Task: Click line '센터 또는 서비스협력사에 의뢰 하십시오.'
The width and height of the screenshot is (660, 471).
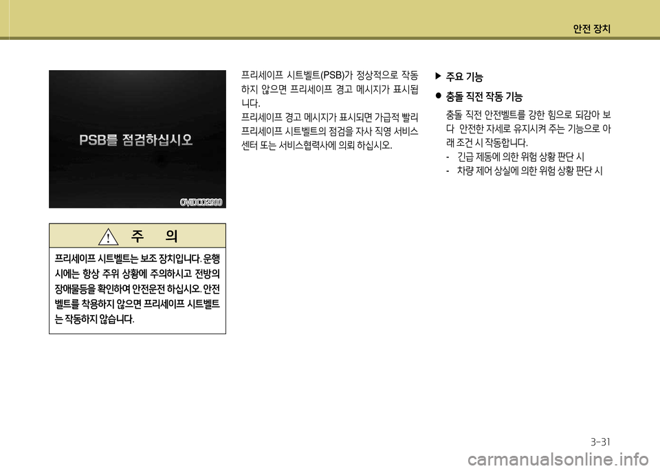Action: coord(316,146)
